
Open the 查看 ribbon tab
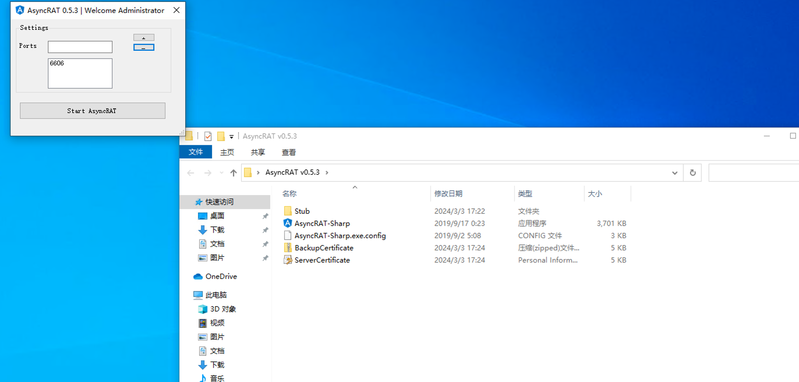289,152
